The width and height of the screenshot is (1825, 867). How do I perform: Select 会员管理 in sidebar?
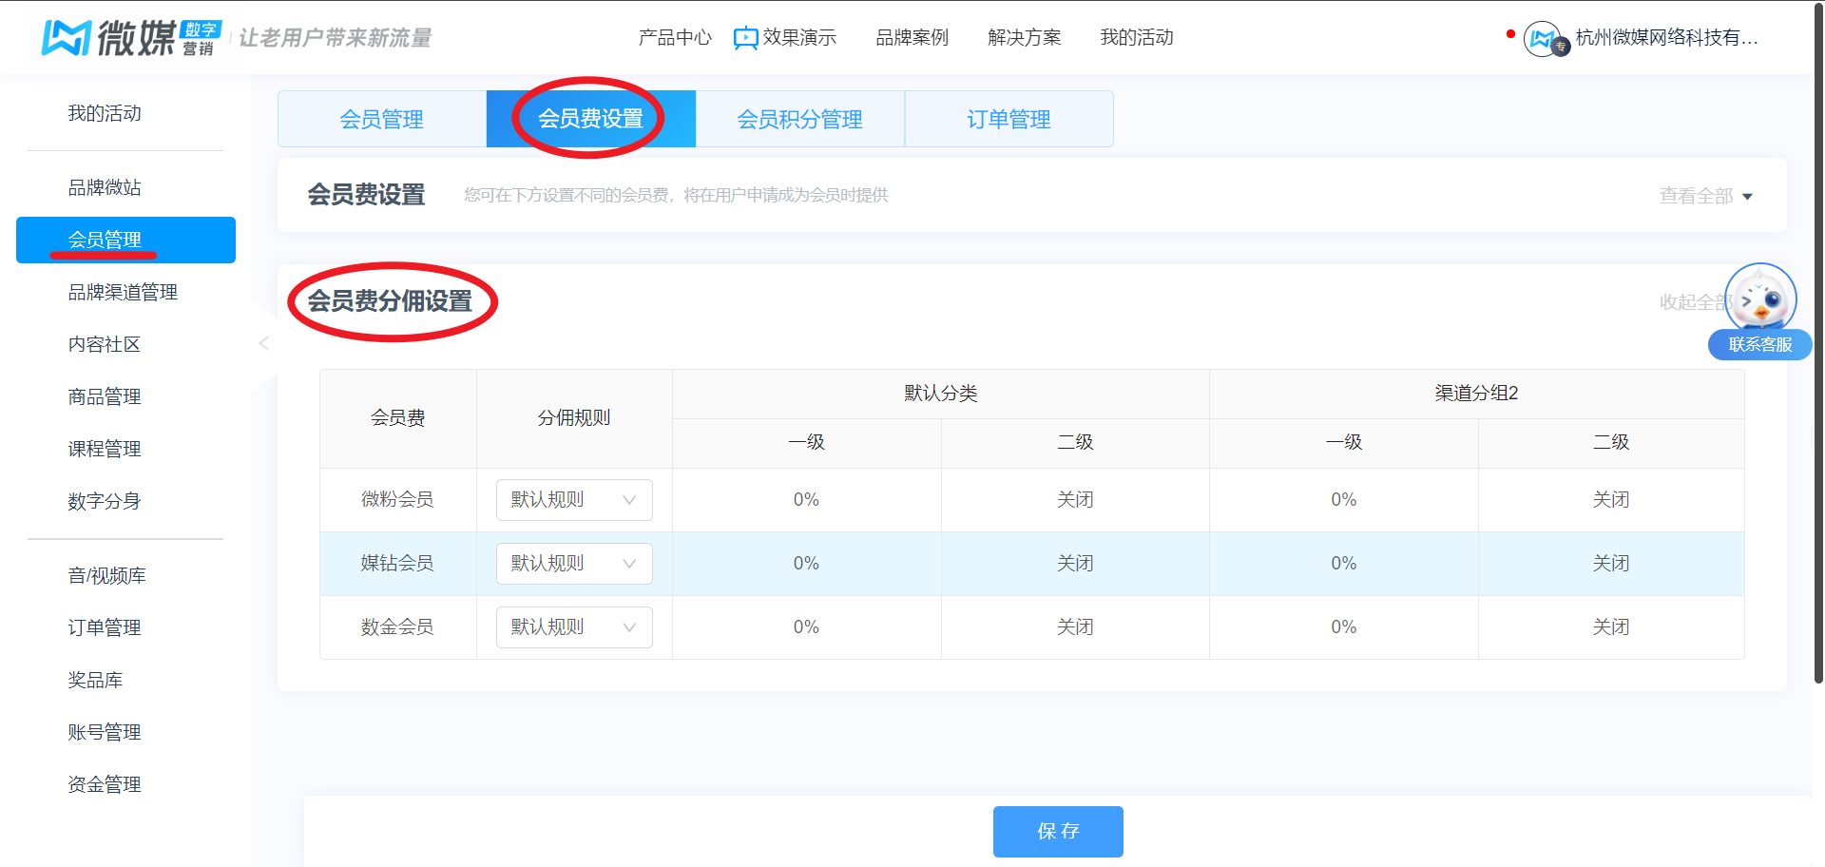pos(125,240)
